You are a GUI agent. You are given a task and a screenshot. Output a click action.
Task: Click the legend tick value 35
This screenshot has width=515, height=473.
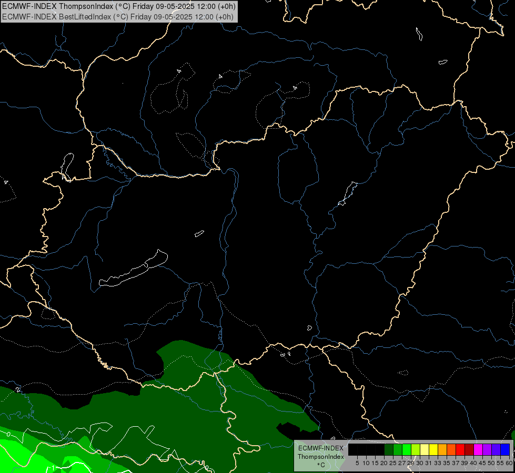(x=447, y=463)
